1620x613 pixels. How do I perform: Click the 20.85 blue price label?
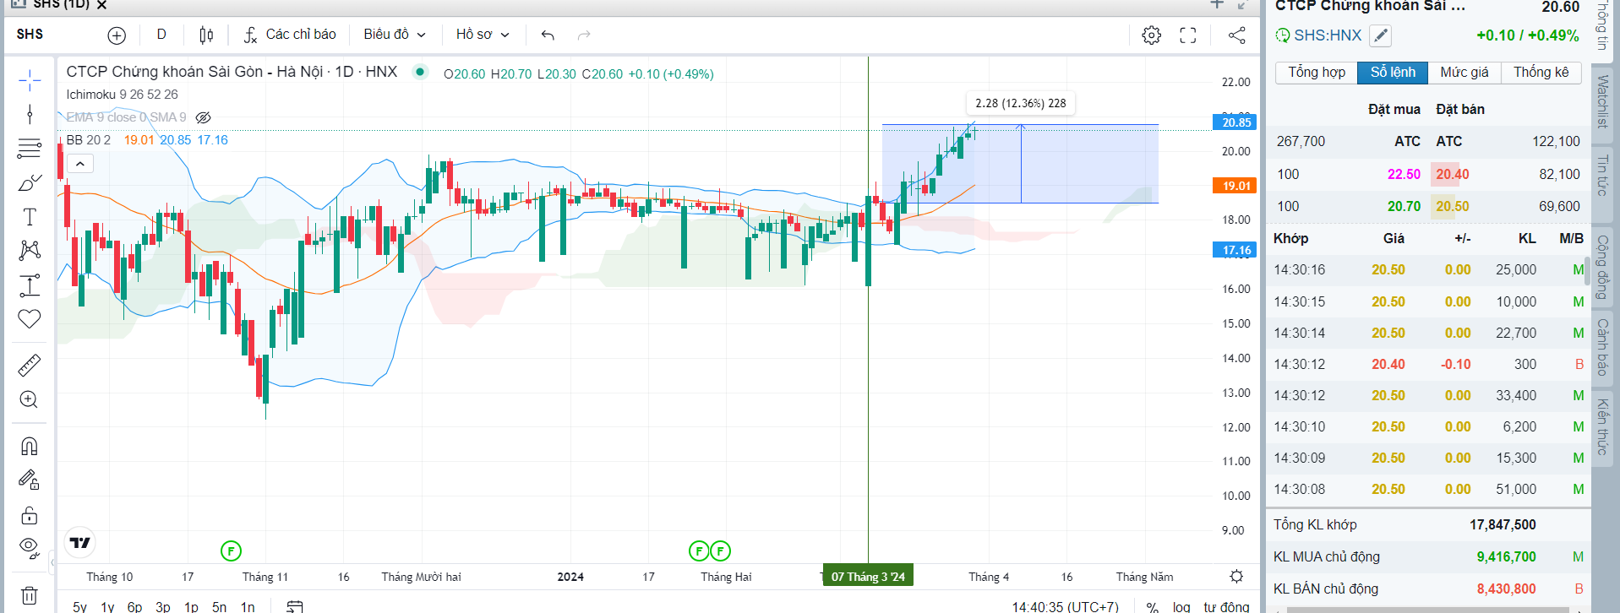[1235, 122]
